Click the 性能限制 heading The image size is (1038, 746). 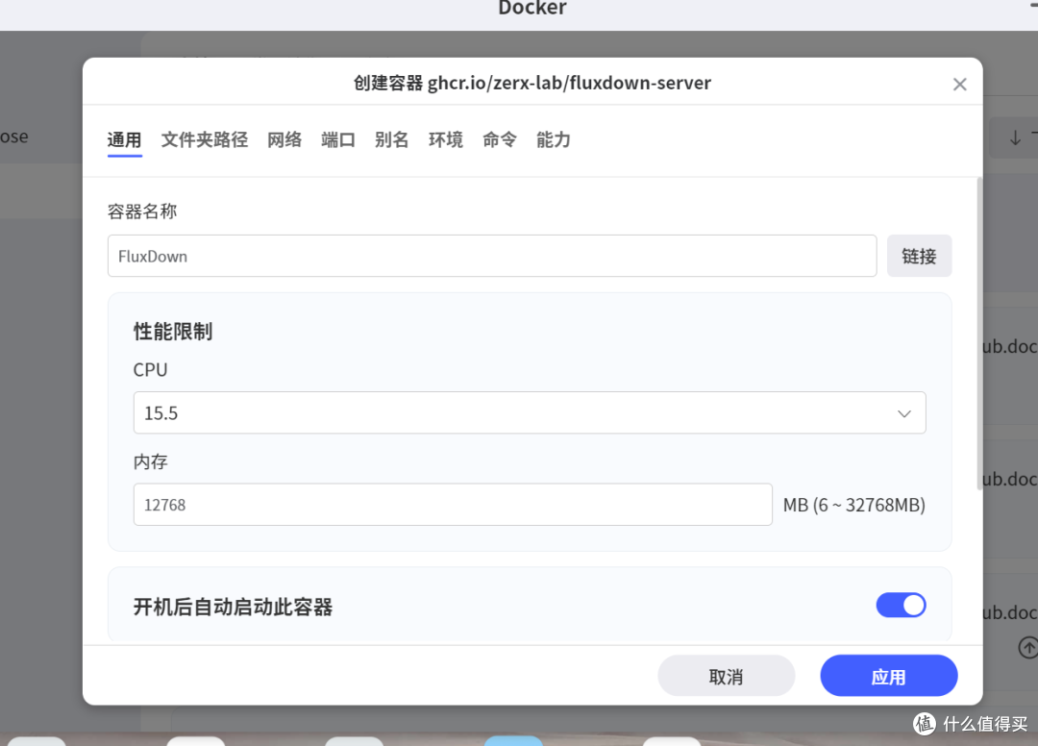[173, 331]
